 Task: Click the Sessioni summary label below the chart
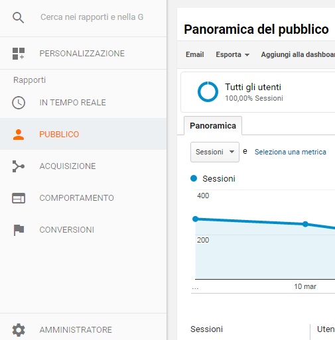(206, 329)
